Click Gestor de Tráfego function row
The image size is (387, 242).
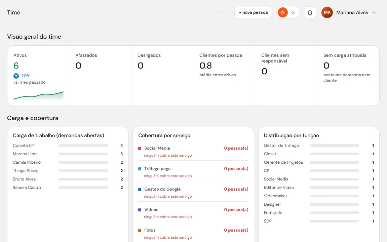319,146
